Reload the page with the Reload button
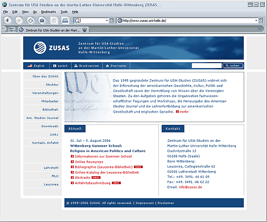 point(31,20)
